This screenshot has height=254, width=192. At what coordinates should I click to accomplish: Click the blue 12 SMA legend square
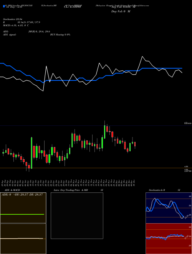coord(4,6)
